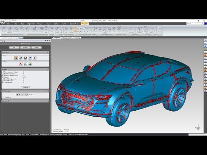Toggle the checkbox in the Fill Holes ribbon group

click(84, 28)
